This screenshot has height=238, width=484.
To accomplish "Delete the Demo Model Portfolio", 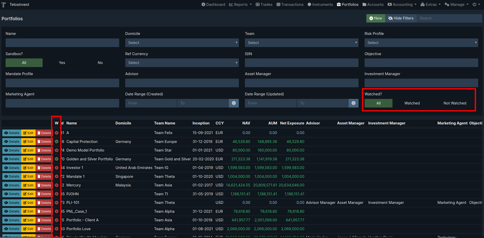I will 44,150.
